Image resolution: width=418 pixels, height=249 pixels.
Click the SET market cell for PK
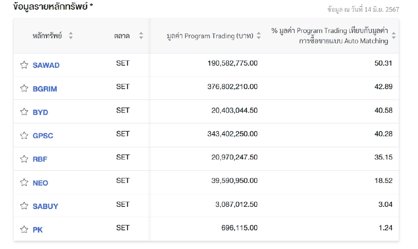pyautogui.click(x=123, y=228)
